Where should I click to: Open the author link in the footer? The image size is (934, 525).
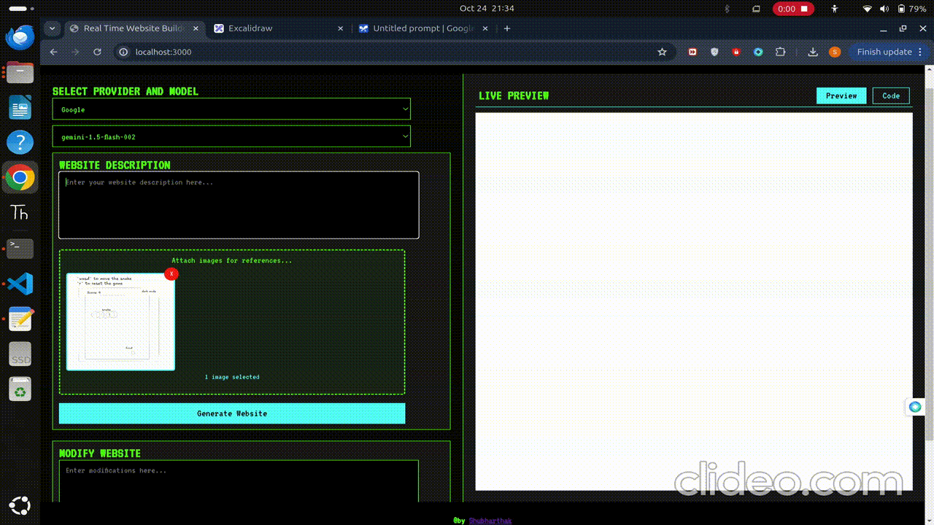(x=490, y=521)
